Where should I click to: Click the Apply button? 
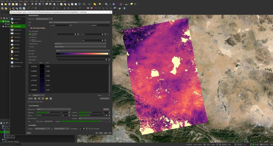coord(105,133)
